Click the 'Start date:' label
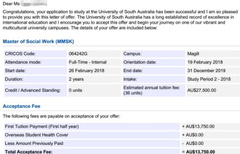Image resolution: width=240 pixels, height=154 pixels. [15, 71]
